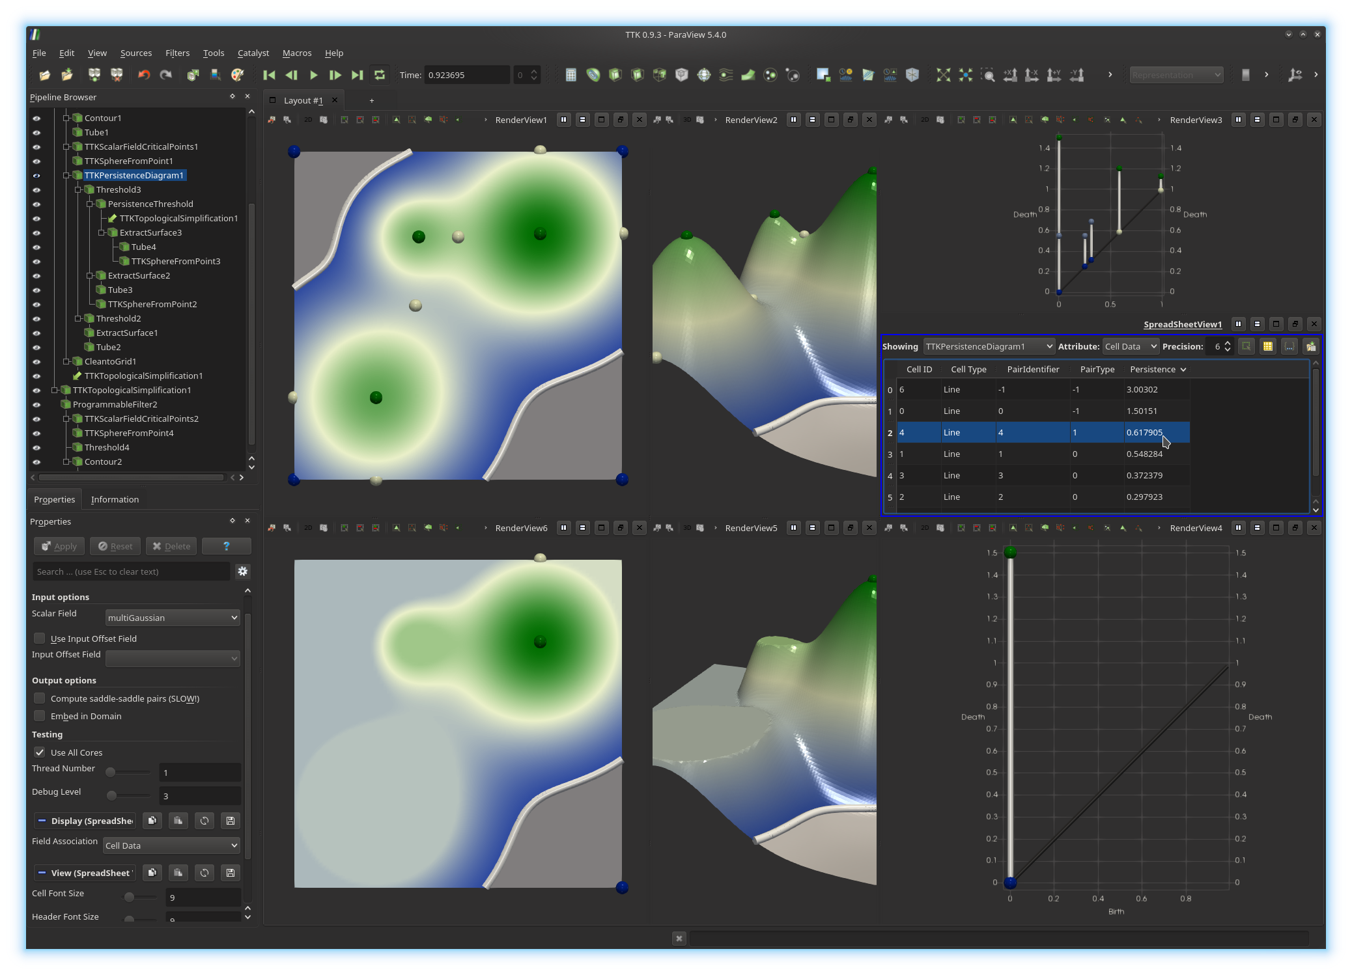The image size is (1352, 975).
Task: Hide Threshold3 using its eye icon
Action: (36, 190)
